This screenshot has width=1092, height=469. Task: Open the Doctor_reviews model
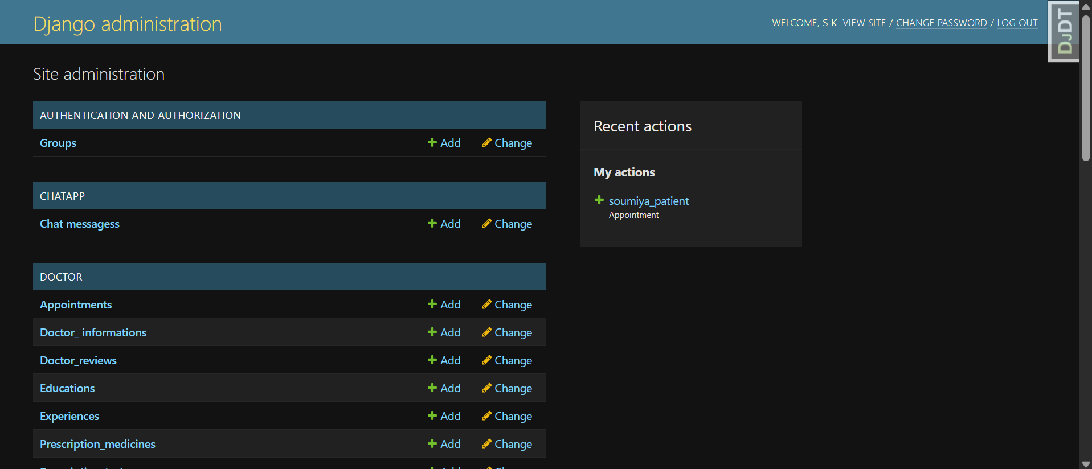tap(78, 360)
